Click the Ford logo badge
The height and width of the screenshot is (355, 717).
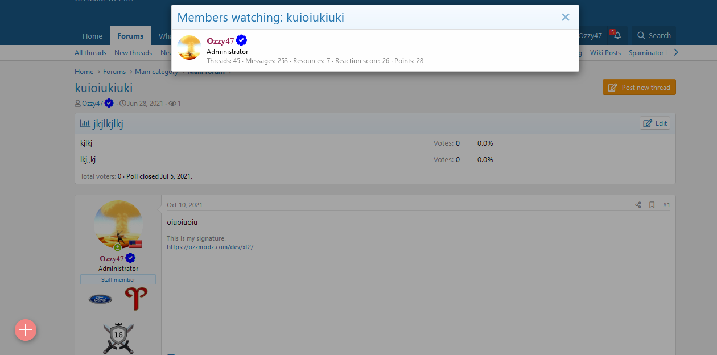pyautogui.click(x=100, y=299)
